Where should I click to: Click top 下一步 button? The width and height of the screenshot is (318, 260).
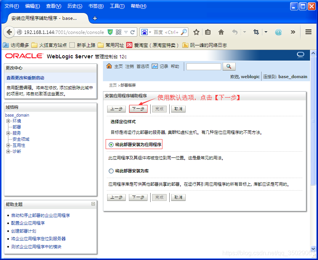[138, 109]
